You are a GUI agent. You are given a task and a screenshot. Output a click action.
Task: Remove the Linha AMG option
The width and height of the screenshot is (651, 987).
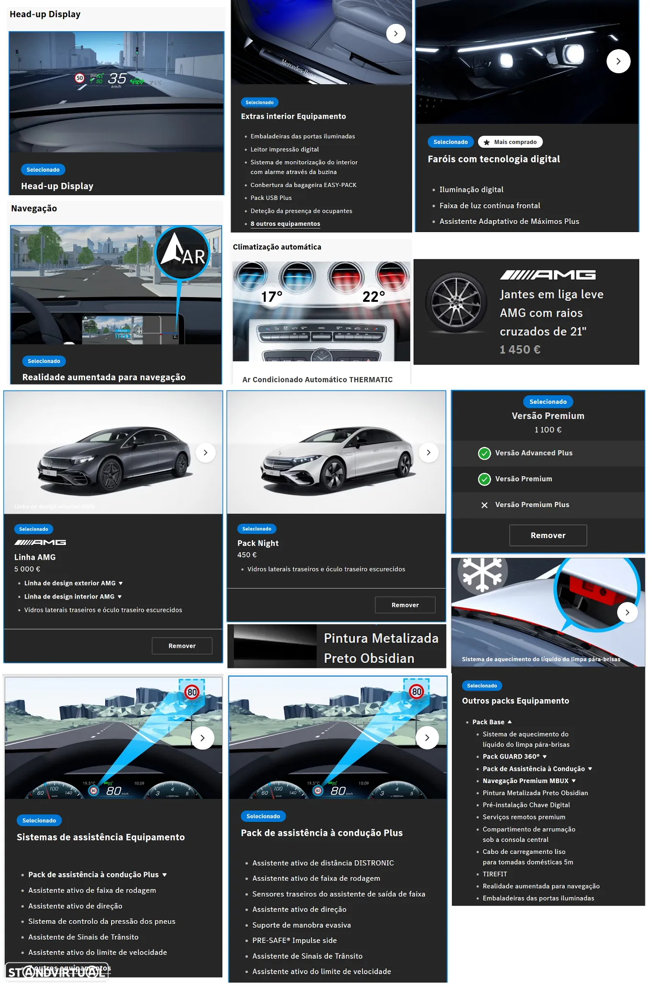(x=182, y=646)
